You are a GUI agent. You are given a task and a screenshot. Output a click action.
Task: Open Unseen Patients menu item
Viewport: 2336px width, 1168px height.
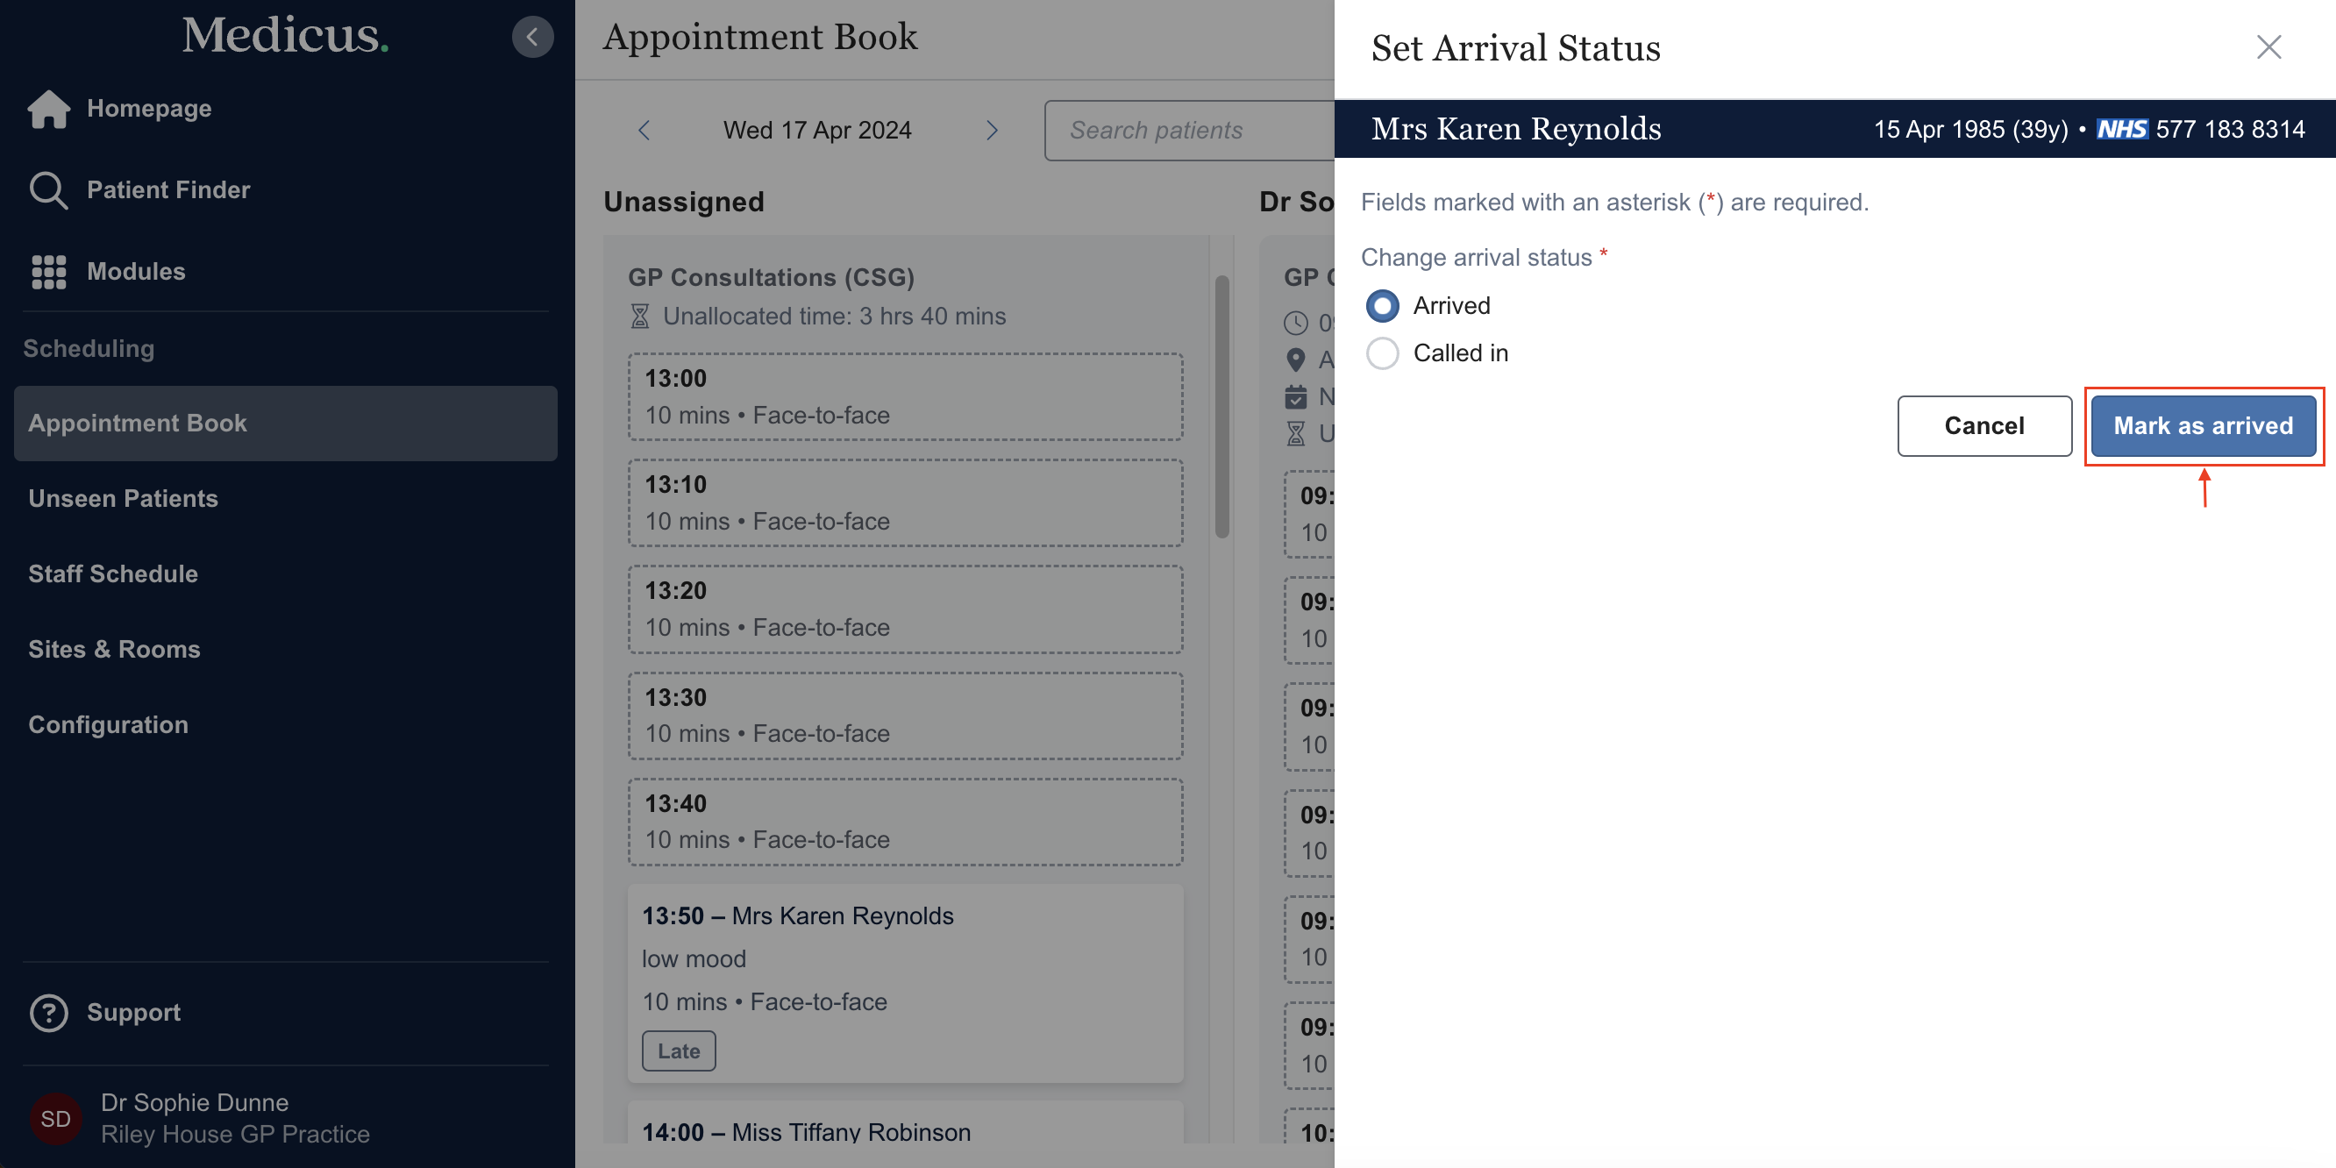(124, 499)
